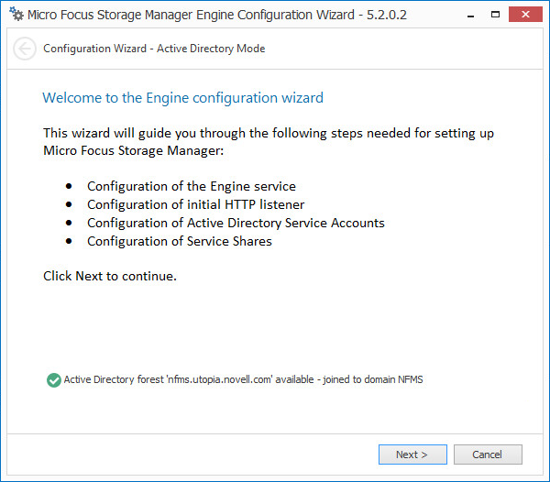Select 'Configuration of Service Shares' step text
The height and width of the screenshot is (482, 550).
[x=179, y=241]
